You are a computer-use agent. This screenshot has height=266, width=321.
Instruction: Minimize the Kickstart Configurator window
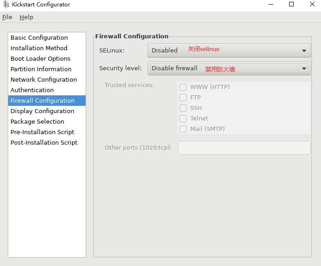pos(271,4)
